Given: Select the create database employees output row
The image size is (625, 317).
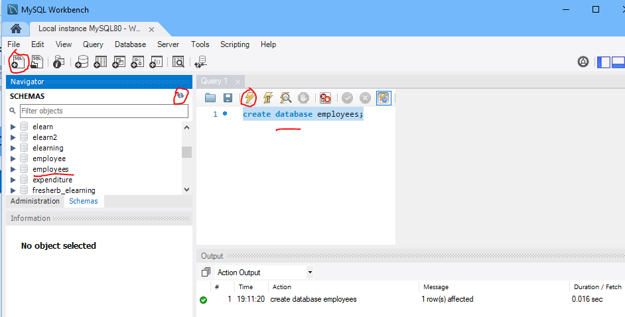Looking at the screenshot, I should click(411, 300).
